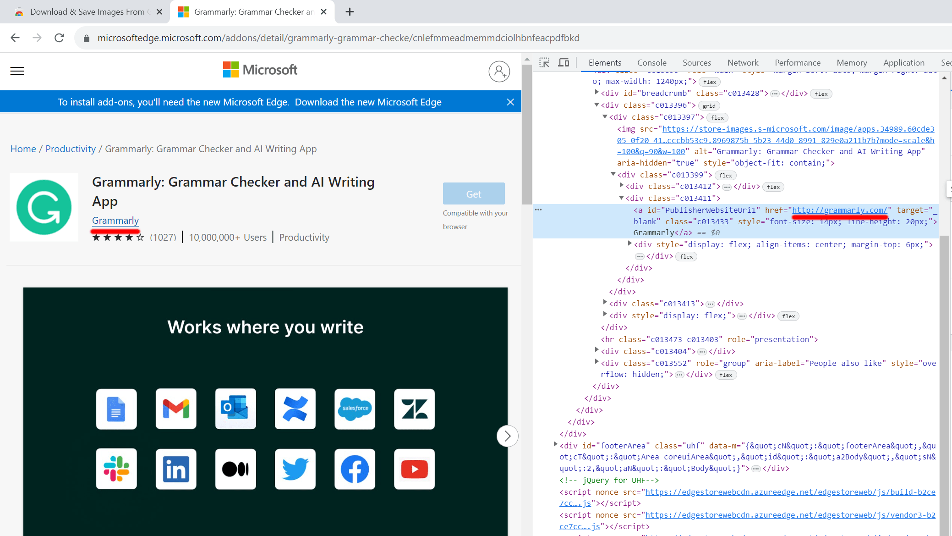
Task: Click the Productivity category text near user count
Action: tap(304, 238)
